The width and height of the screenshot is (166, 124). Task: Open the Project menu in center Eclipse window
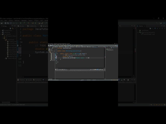63,44
